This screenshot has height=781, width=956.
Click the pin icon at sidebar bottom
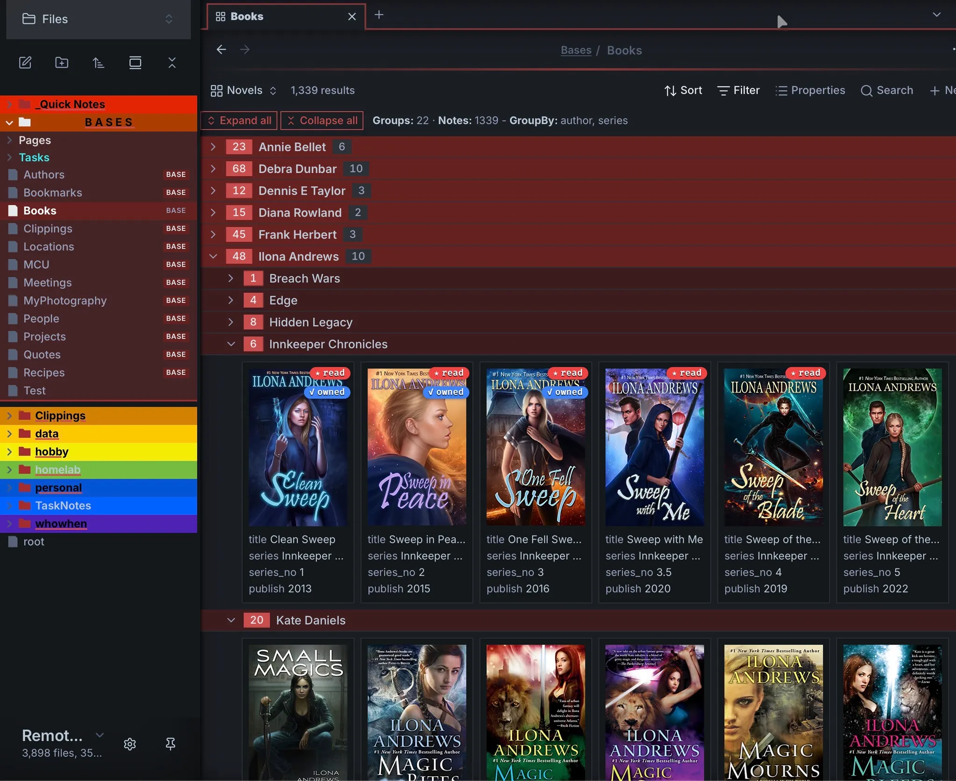[x=170, y=744]
